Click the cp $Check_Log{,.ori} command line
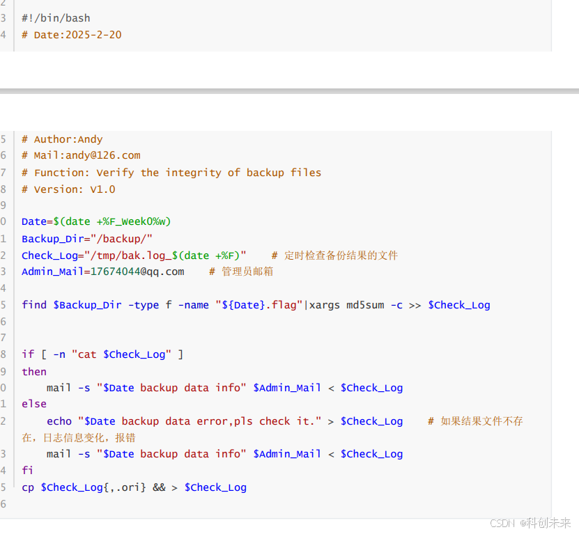579x534 pixels. point(134,487)
